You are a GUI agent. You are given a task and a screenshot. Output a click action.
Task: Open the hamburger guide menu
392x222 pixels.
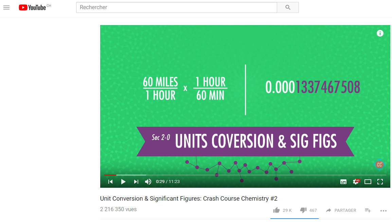(x=6, y=7)
